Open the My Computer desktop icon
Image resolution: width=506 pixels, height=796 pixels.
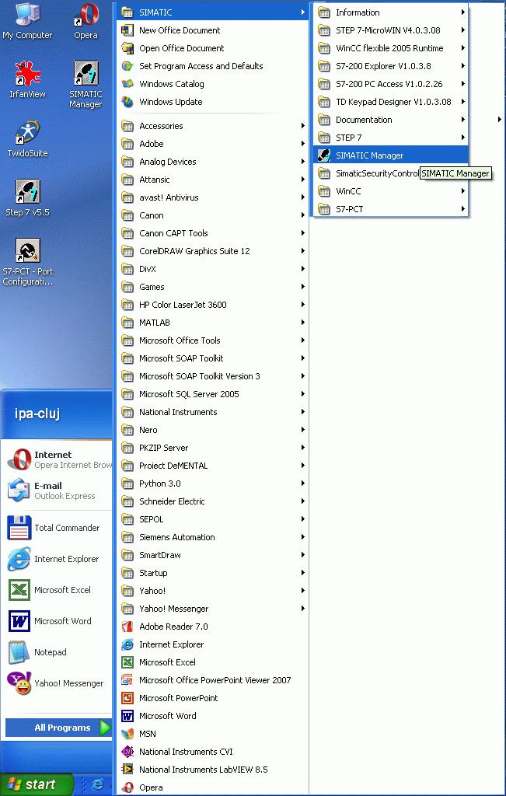tap(27, 21)
